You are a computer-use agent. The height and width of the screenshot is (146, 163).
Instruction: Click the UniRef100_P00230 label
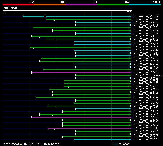click(x=146, y=53)
